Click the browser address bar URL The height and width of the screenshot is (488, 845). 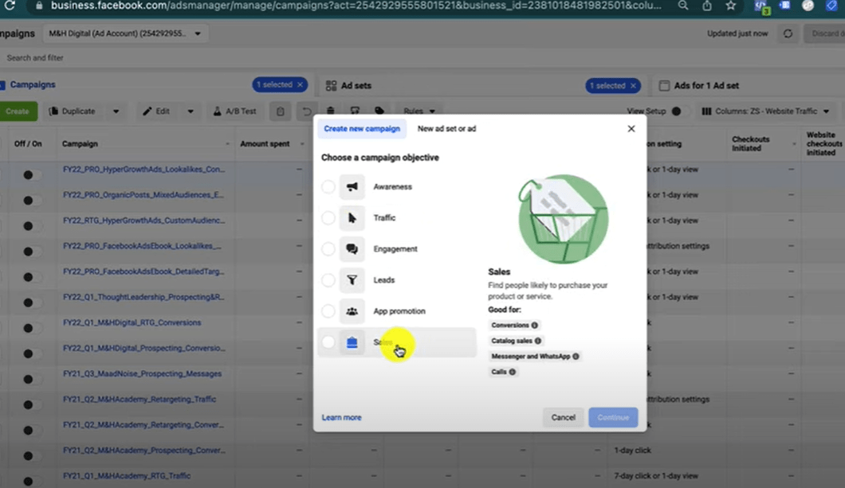tap(356, 6)
